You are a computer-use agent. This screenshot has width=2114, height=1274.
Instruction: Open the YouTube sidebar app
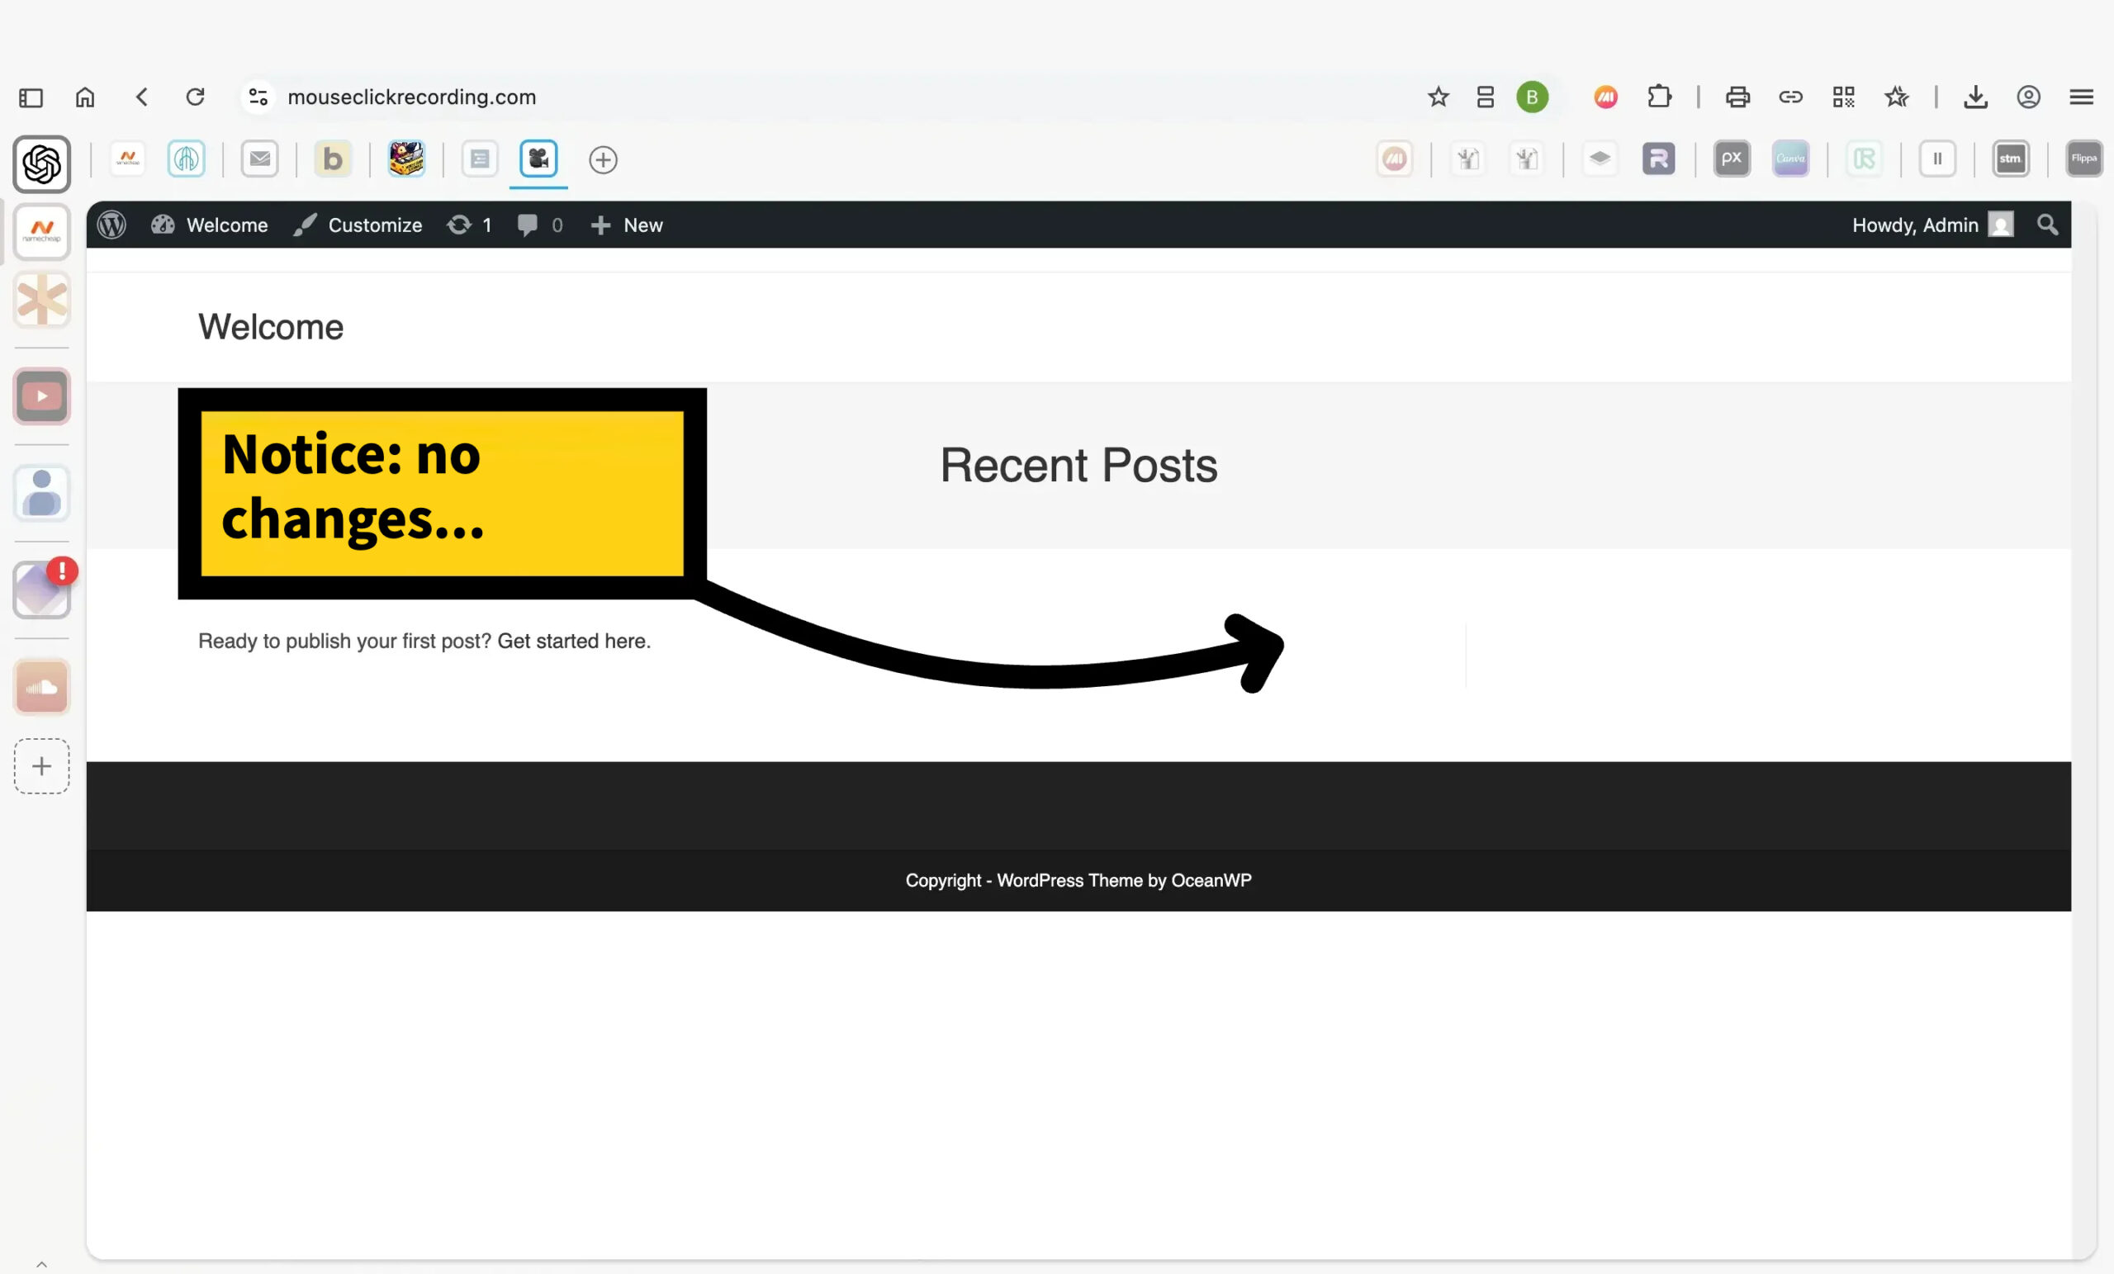click(41, 396)
